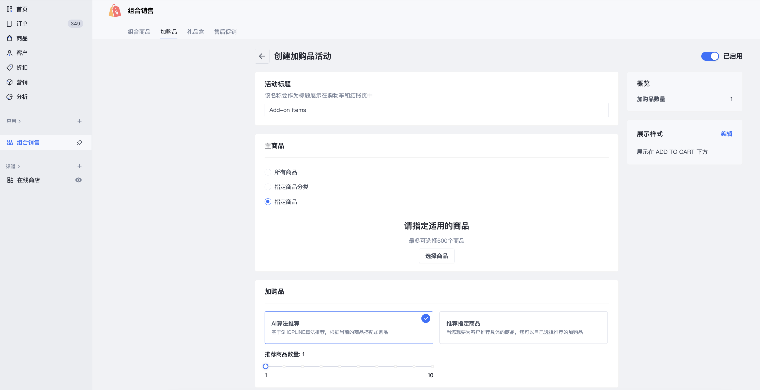Toggle the 在线商店 visibility eye icon

click(x=78, y=180)
